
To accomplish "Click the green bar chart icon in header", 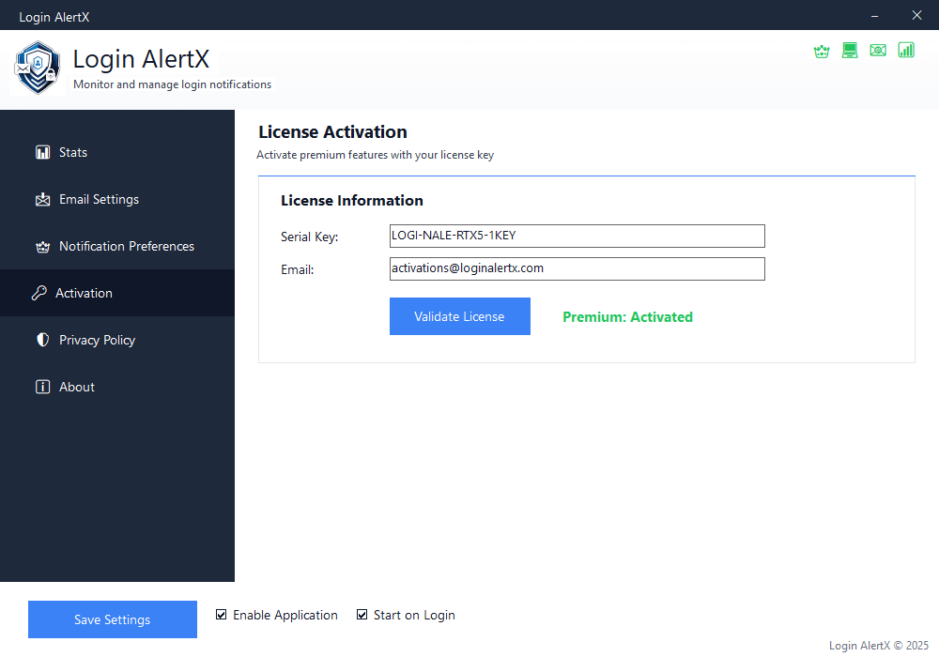I will pos(906,50).
